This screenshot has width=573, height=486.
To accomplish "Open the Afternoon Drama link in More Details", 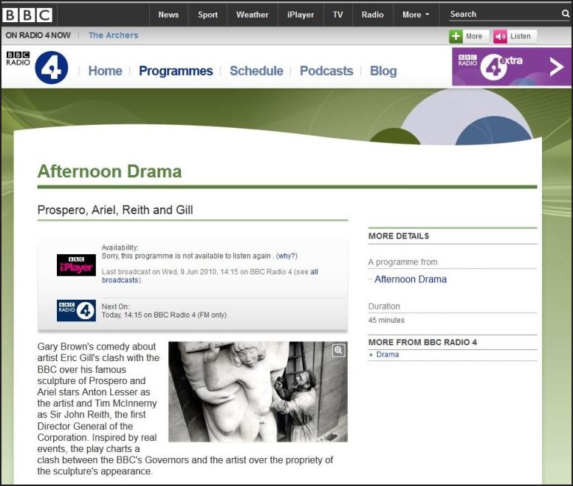I will (x=411, y=279).
